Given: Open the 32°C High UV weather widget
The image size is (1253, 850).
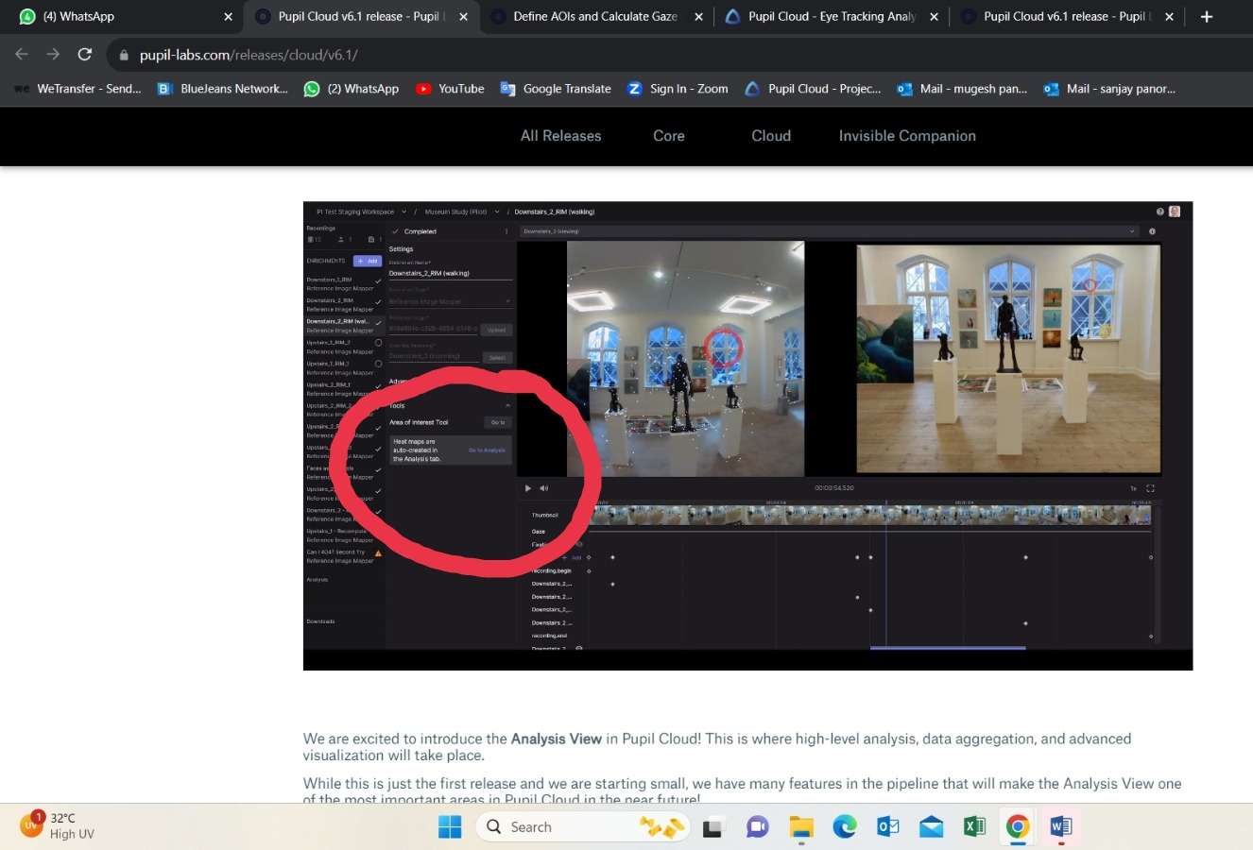Looking at the screenshot, I should coord(59,826).
